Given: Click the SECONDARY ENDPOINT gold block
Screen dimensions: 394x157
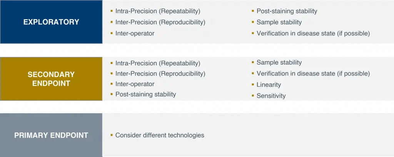Looking at the screenshot, I should tap(51, 79).
